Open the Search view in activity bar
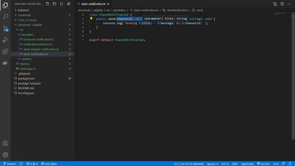 coord(5,17)
